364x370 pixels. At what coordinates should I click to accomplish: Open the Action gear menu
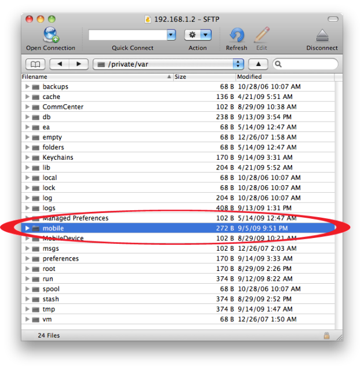pos(198,35)
